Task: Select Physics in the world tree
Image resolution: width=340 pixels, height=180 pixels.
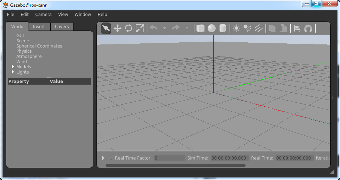Action: [24, 51]
